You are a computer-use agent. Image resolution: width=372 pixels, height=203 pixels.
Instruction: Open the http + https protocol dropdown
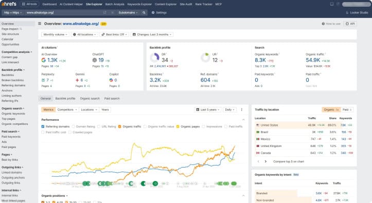tap(13, 12)
